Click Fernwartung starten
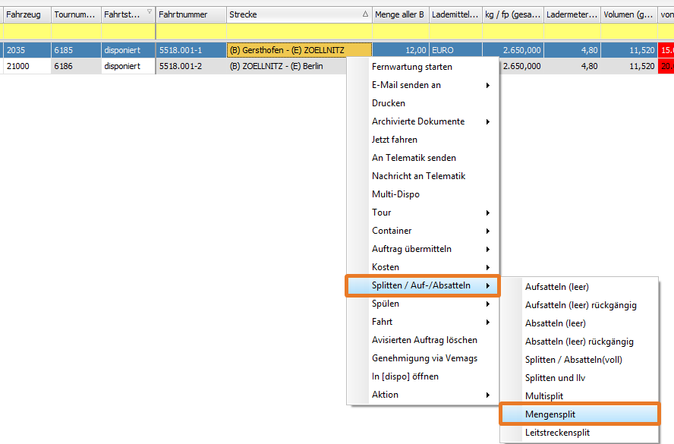 (x=411, y=67)
